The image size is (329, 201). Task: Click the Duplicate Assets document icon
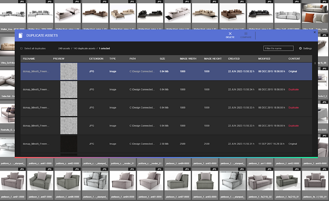click(21, 36)
